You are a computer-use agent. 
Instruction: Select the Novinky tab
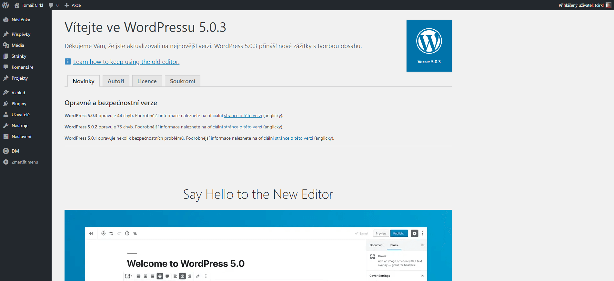(x=84, y=81)
